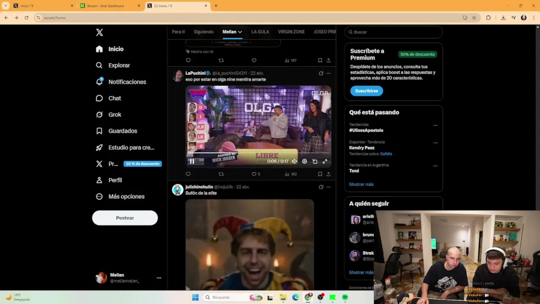Pause the OLGA video
This screenshot has height=304, width=540.
(x=192, y=161)
